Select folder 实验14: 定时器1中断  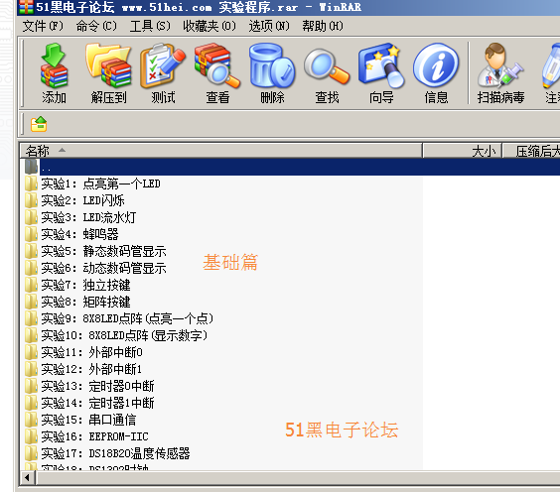point(89,403)
